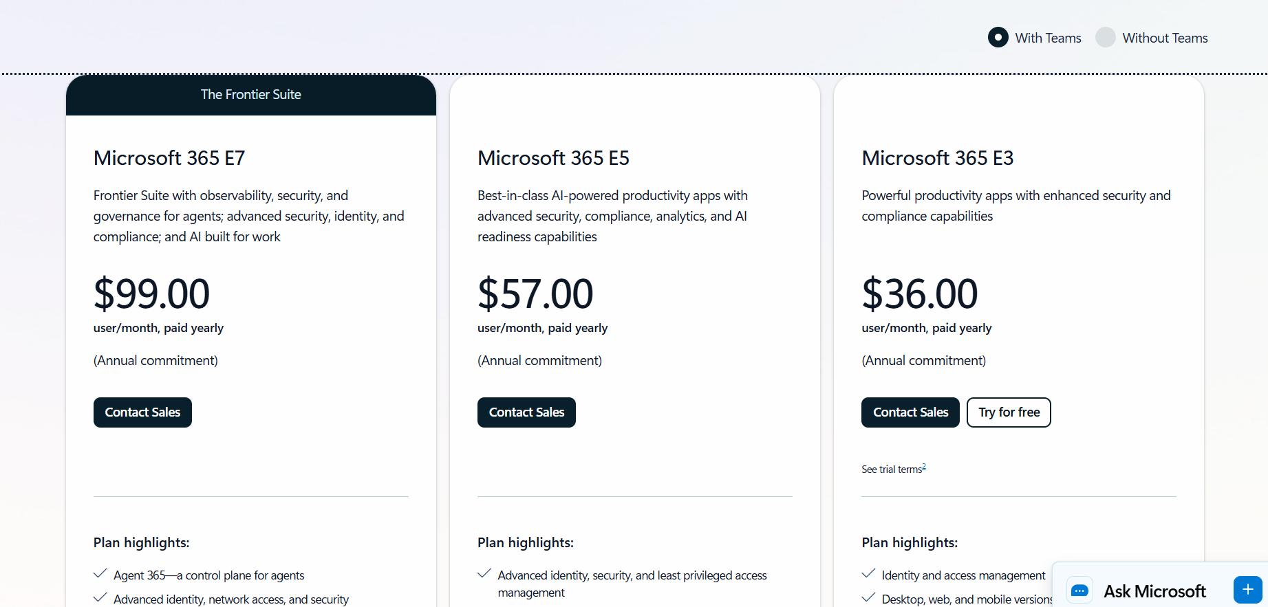Click the Ask Microsoft chat bubble icon

[x=1079, y=591]
